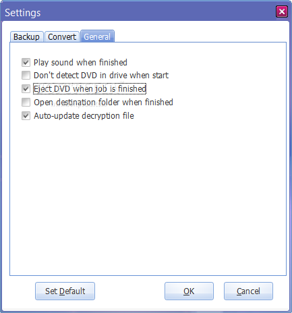Click the Settings title bar text
Screen dimensions: 292x313
click(23, 13)
